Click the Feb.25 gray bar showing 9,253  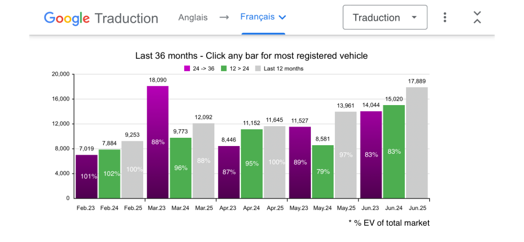click(x=132, y=170)
